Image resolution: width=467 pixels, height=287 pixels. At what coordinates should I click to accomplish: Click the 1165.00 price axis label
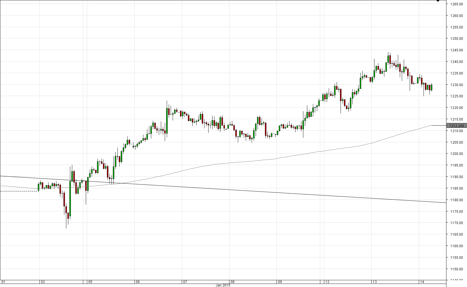point(457,235)
